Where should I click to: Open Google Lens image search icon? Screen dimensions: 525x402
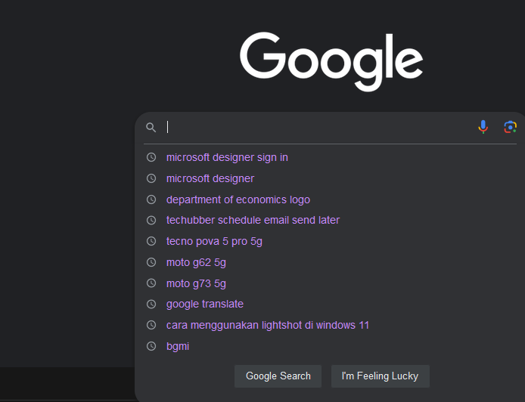click(x=511, y=127)
